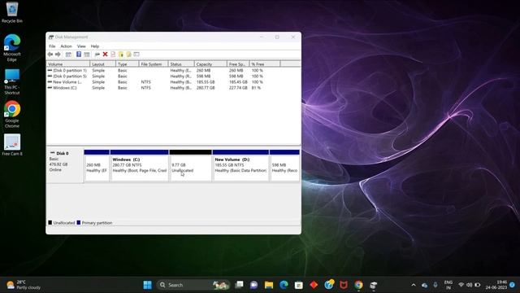520x293 pixels.
Task: Expand the hidden tray icons chevron
Action: click(x=414, y=285)
